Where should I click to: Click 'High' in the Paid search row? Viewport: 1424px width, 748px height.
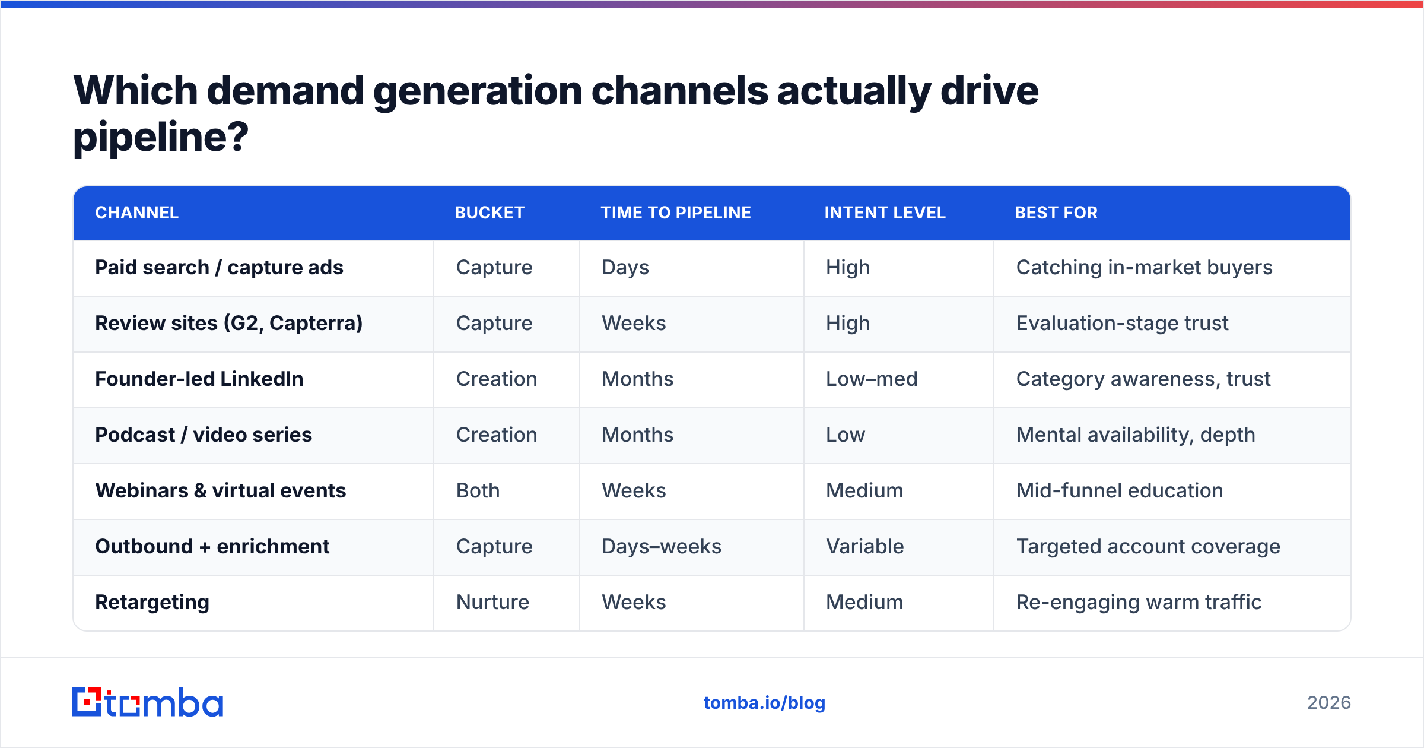tap(848, 268)
